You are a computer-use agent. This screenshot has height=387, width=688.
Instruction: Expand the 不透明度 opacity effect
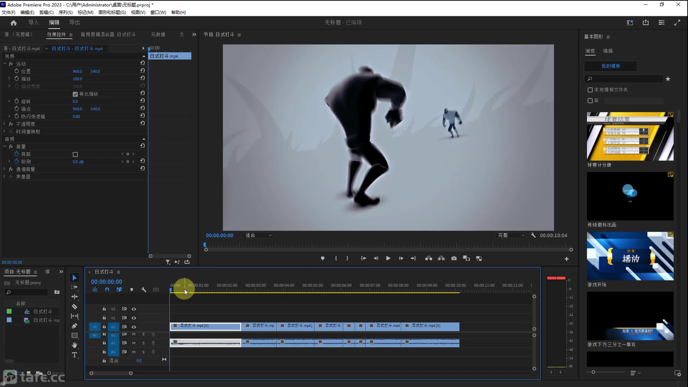click(4, 124)
